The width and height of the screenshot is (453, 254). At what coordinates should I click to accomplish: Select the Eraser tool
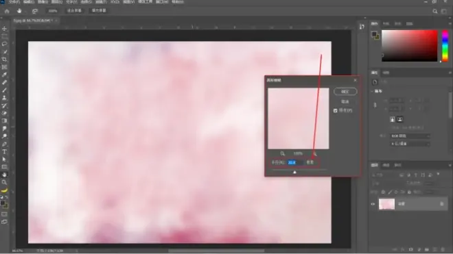[4, 113]
